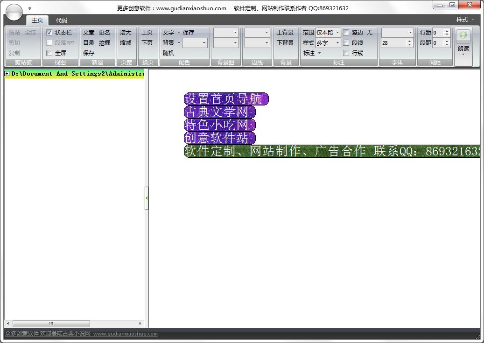Click the left panel horizontal scrollbar thumb
This screenshot has height=343, width=484.
tap(51, 323)
